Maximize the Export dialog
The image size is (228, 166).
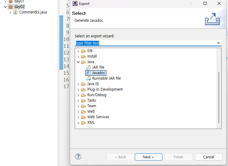click(x=205, y=3)
